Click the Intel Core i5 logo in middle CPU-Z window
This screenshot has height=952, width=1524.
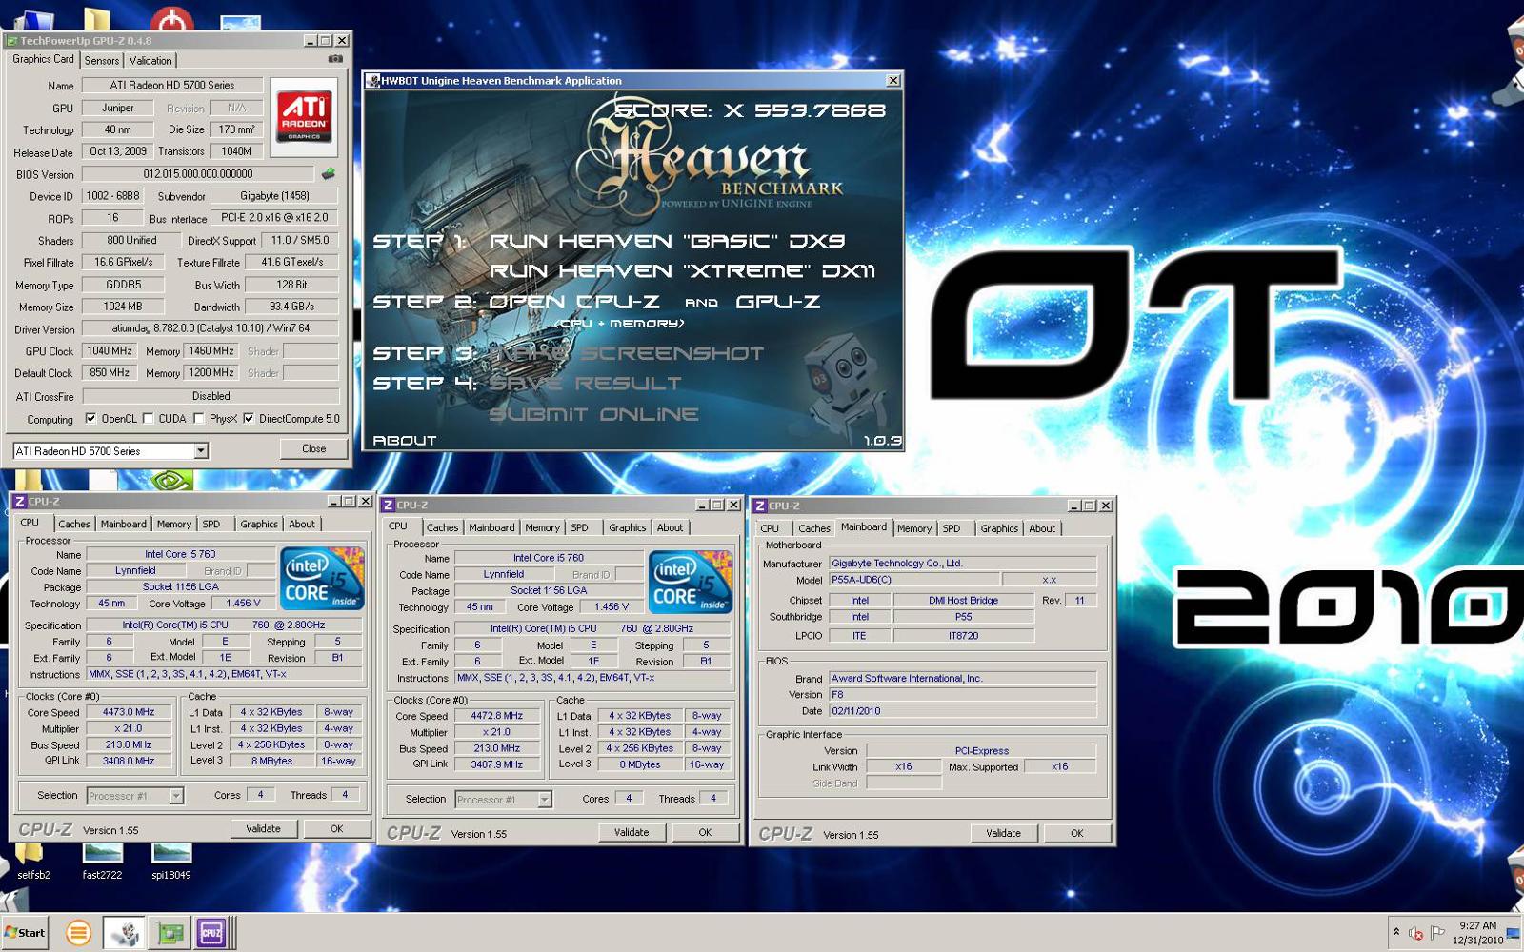pos(691,582)
